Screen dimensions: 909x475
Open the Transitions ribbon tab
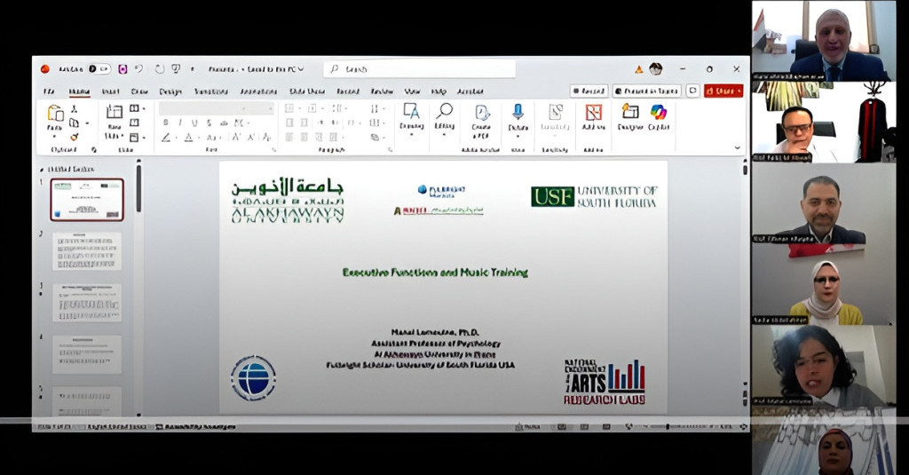(x=211, y=91)
